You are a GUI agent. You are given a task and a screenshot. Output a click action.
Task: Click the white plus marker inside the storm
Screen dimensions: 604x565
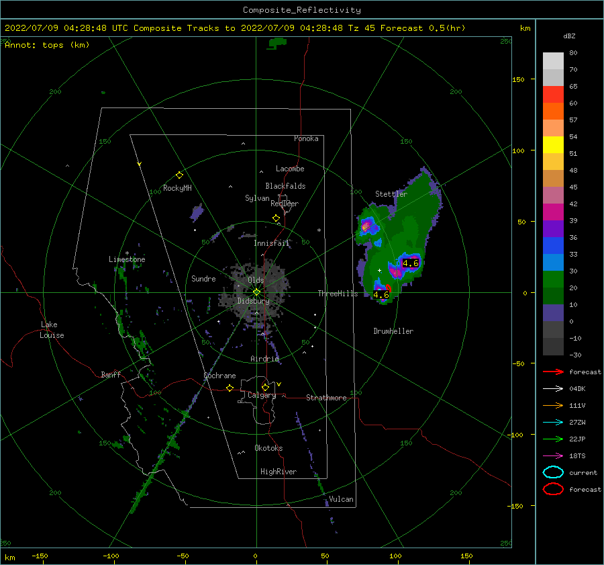coord(379,270)
